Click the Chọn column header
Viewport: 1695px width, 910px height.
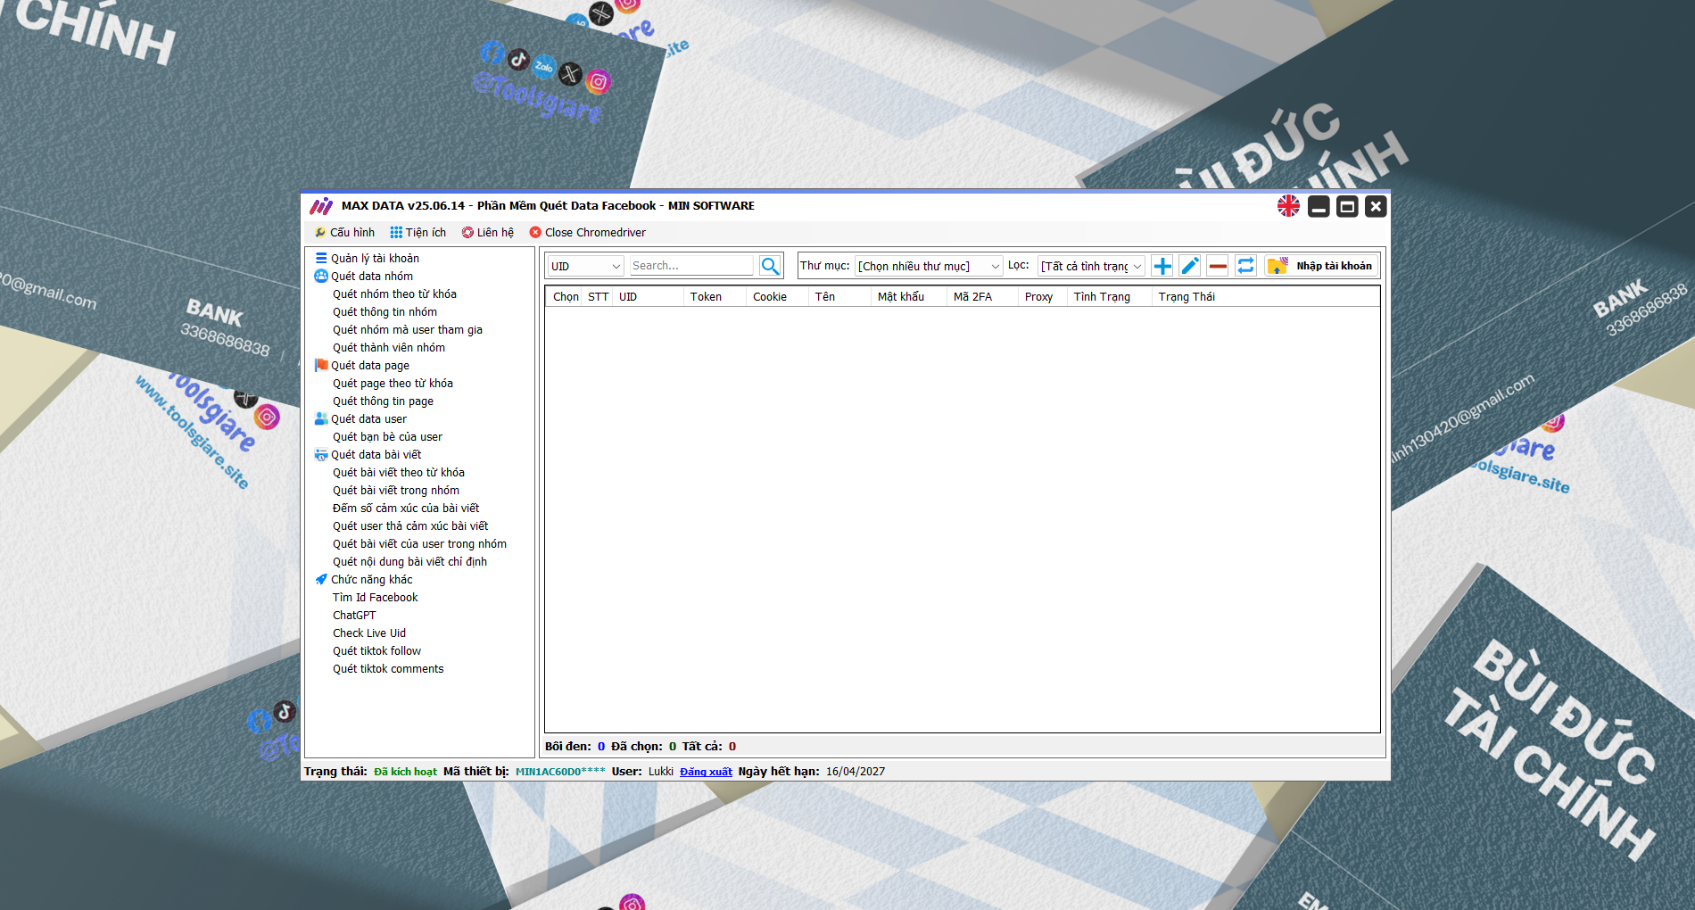(565, 296)
